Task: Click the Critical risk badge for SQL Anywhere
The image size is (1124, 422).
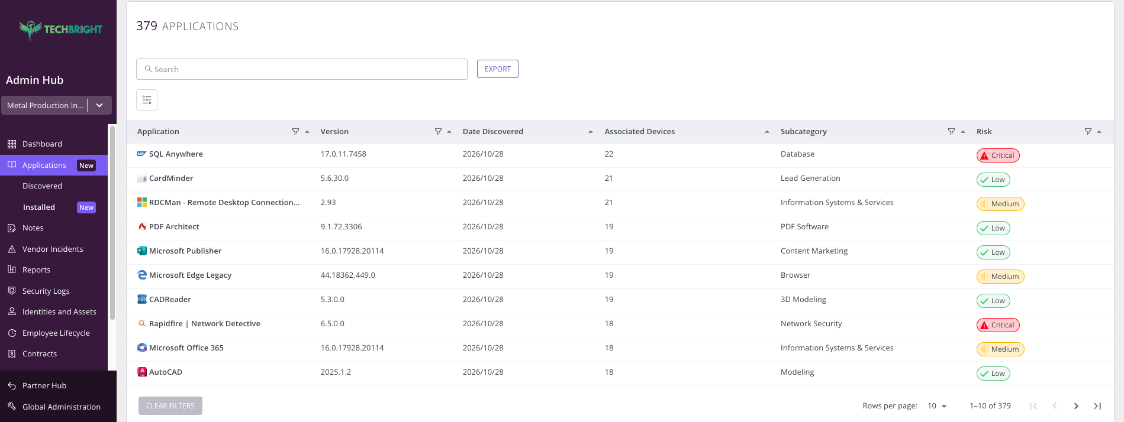Action: 998,155
